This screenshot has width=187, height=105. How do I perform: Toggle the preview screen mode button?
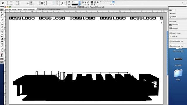coord(2,62)
